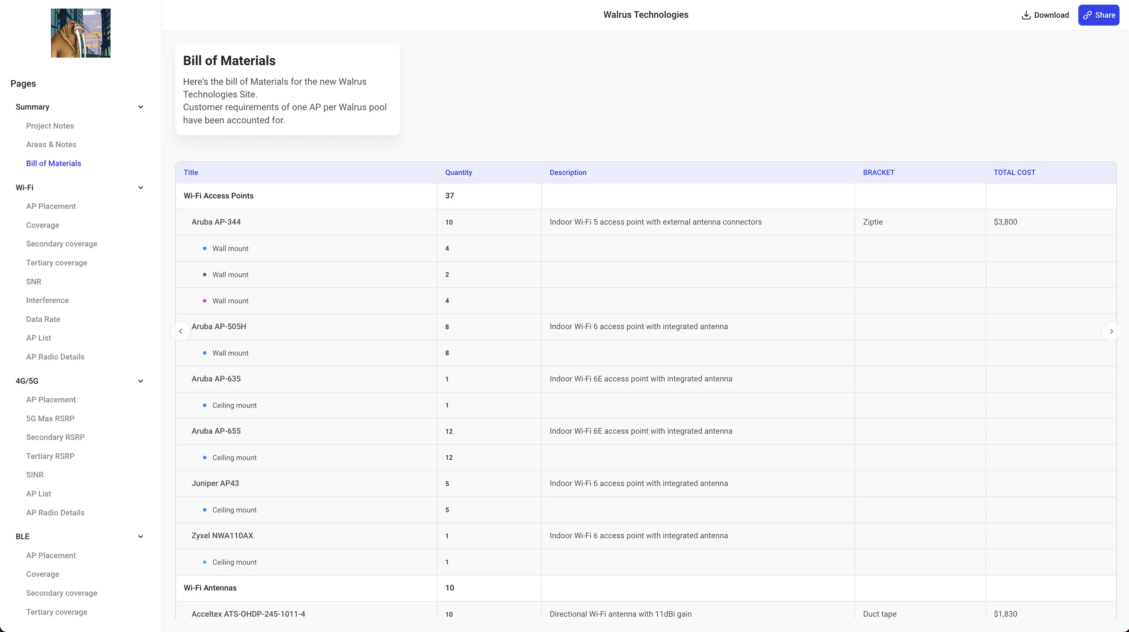Collapse the Wi-Fi section chevron

point(140,187)
